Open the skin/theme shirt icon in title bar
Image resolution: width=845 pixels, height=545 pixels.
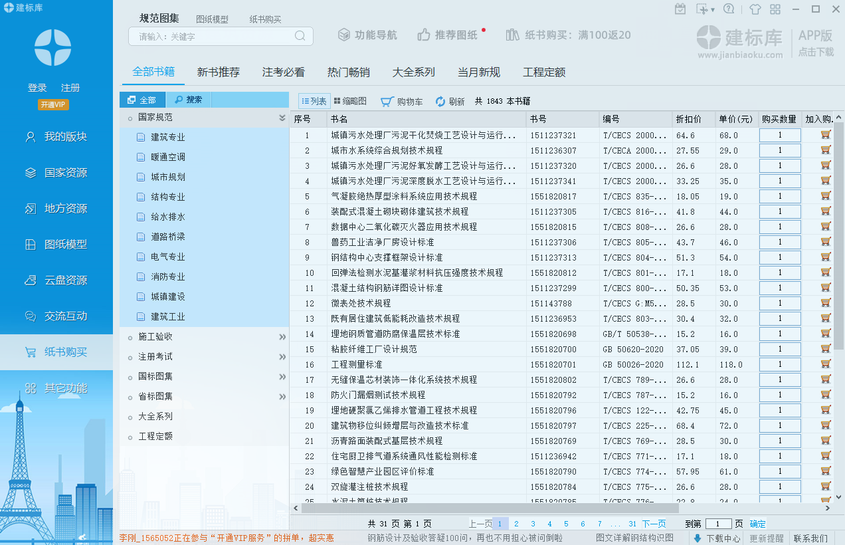755,9
